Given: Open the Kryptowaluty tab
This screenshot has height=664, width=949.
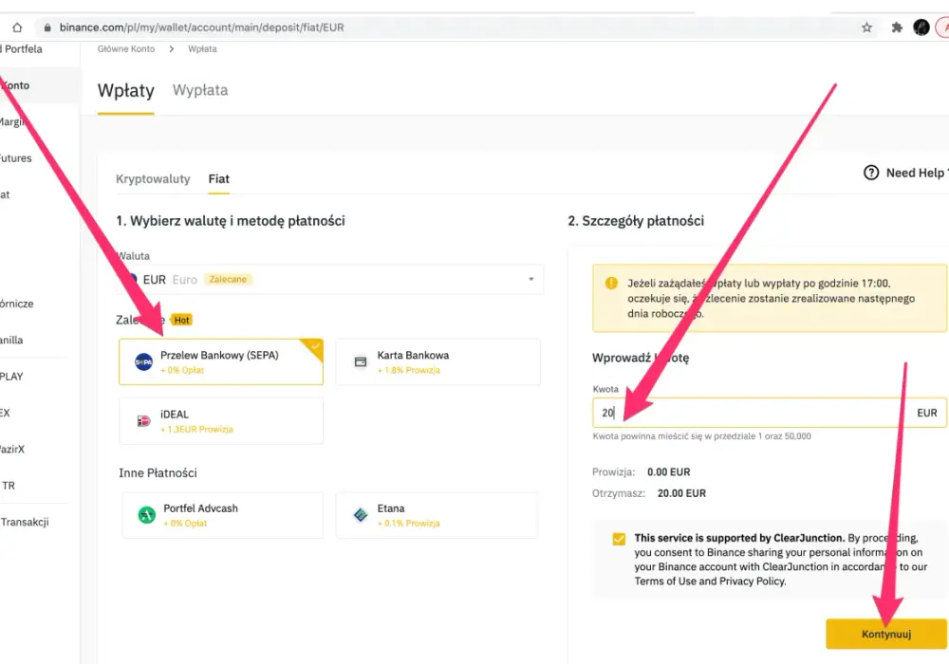Looking at the screenshot, I should coord(153,179).
